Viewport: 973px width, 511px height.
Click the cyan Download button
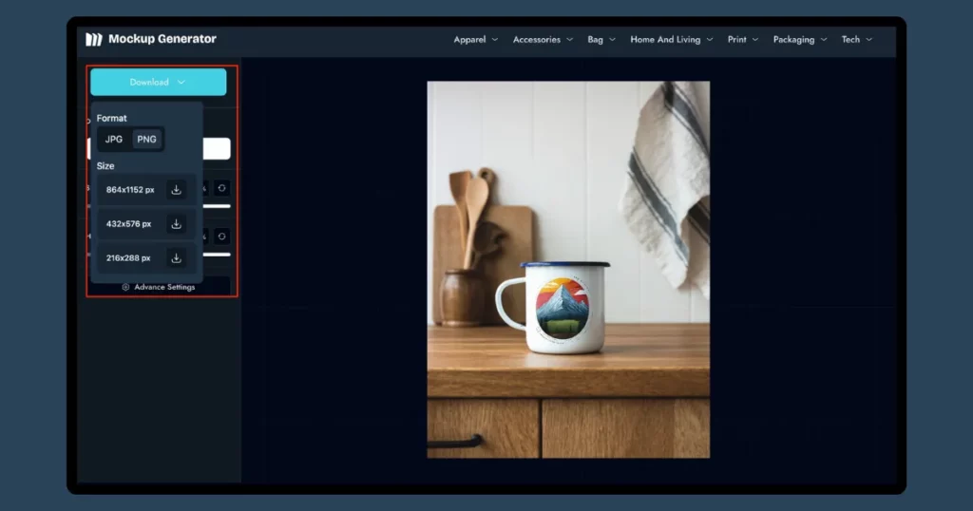(158, 82)
